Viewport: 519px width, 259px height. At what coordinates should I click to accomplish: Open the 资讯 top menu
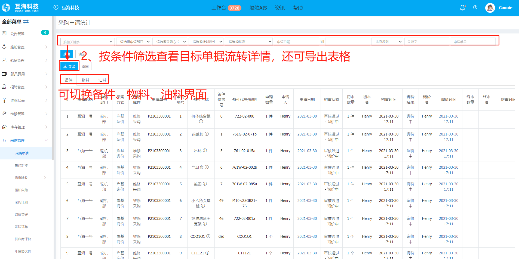280,8
